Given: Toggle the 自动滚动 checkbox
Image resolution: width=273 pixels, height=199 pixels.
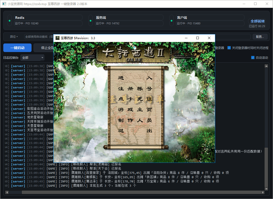Looking at the screenshot, I should coord(253,58).
